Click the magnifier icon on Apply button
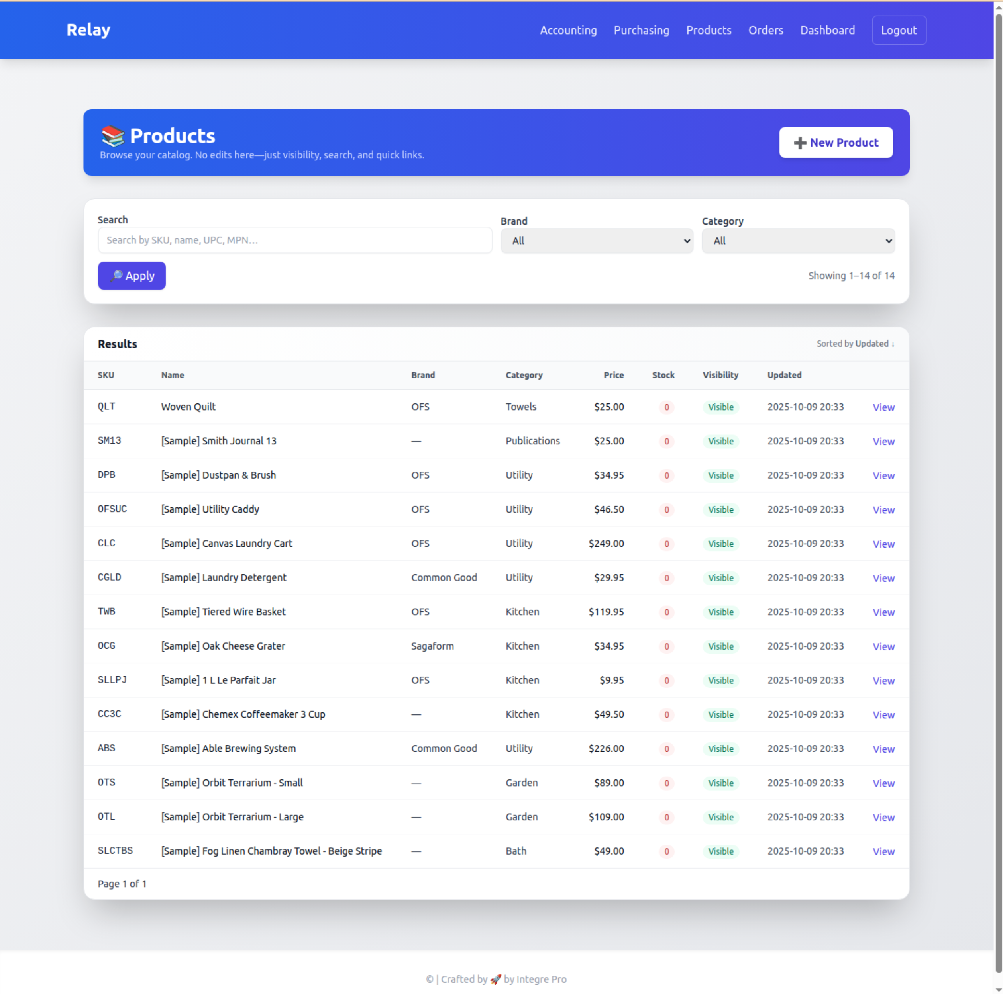The image size is (1003, 994). point(117,276)
